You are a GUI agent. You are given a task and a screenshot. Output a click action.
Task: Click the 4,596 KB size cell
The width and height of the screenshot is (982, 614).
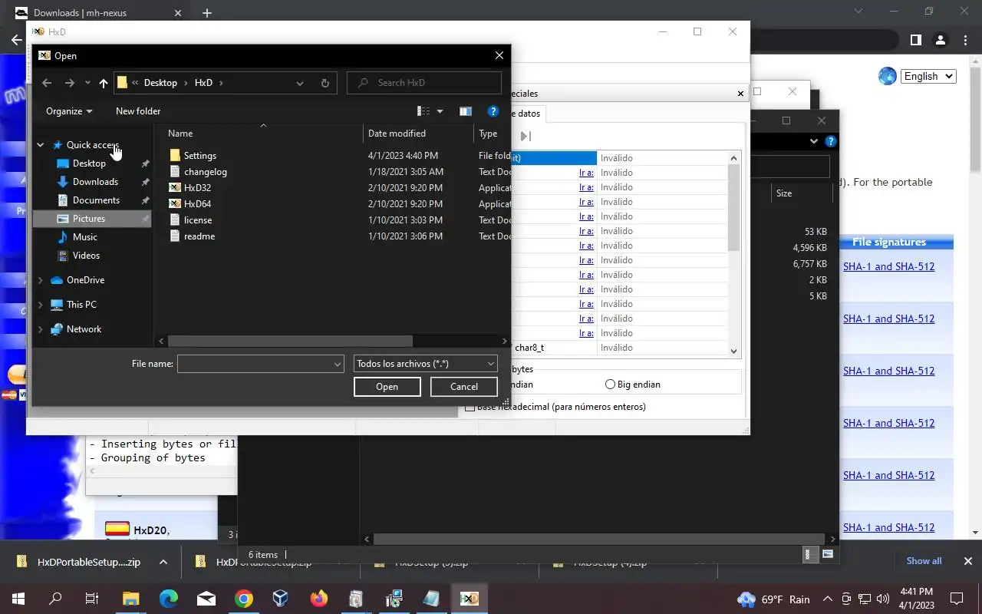(x=809, y=248)
